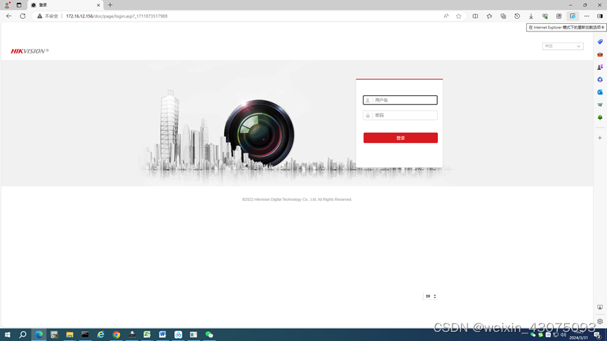Open the blue tag shopping sidebar icon
The image size is (607, 341).
(600, 42)
